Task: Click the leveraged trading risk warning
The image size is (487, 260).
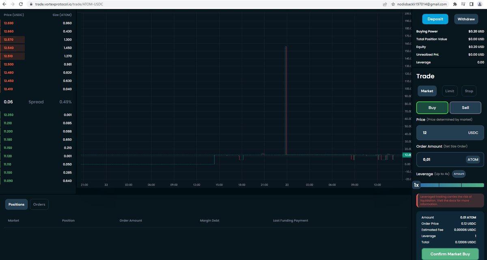Action: [450, 200]
